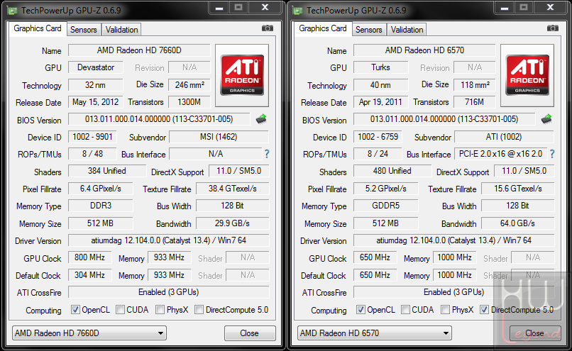Minimize the left GPU-Z window
Screen dimensions: 572x351
pyautogui.click(x=219, y=8)
